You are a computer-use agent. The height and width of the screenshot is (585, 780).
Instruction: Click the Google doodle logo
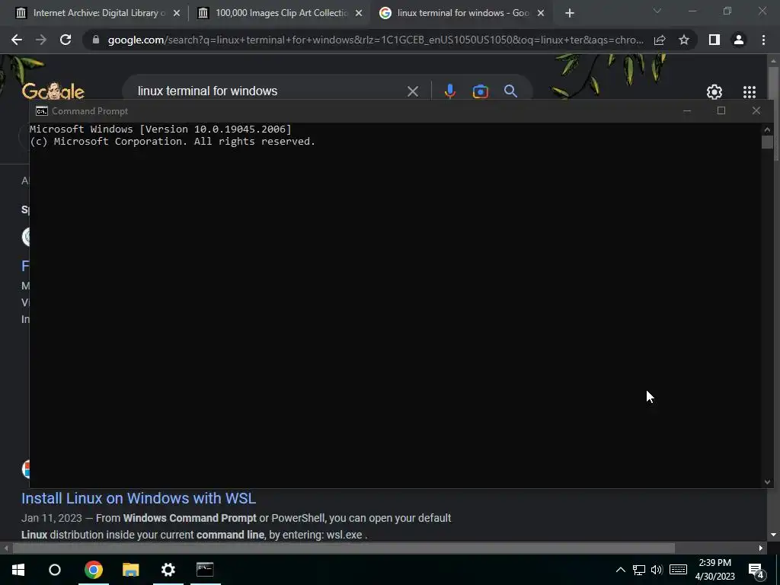(x=53, y=91)
